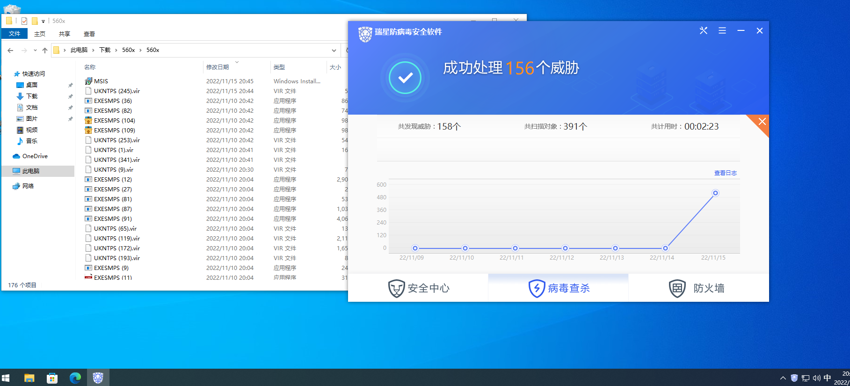This screenshot has width=850, height=386.
Task: Go up one folder level with the up arrow
Action: [45, 51]
